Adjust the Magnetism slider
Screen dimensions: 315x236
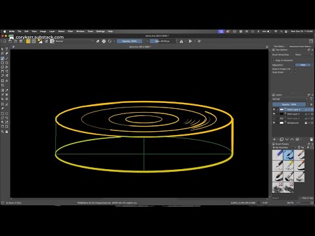(303, 65)
